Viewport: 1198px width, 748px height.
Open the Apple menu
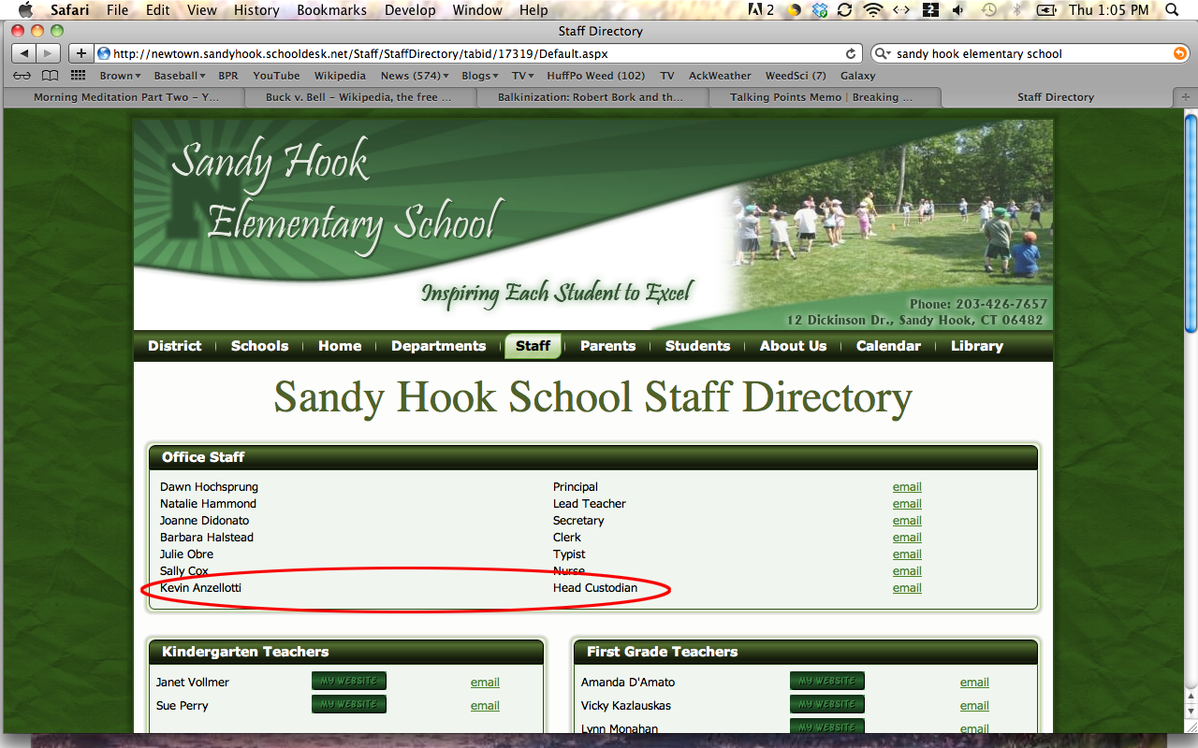click(25, 10)
